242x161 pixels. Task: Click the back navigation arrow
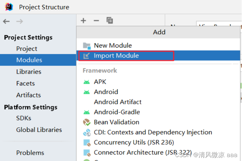click(x=6, y=21)
